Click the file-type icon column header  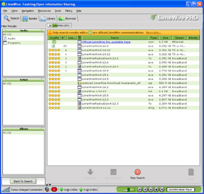point(79,38)
